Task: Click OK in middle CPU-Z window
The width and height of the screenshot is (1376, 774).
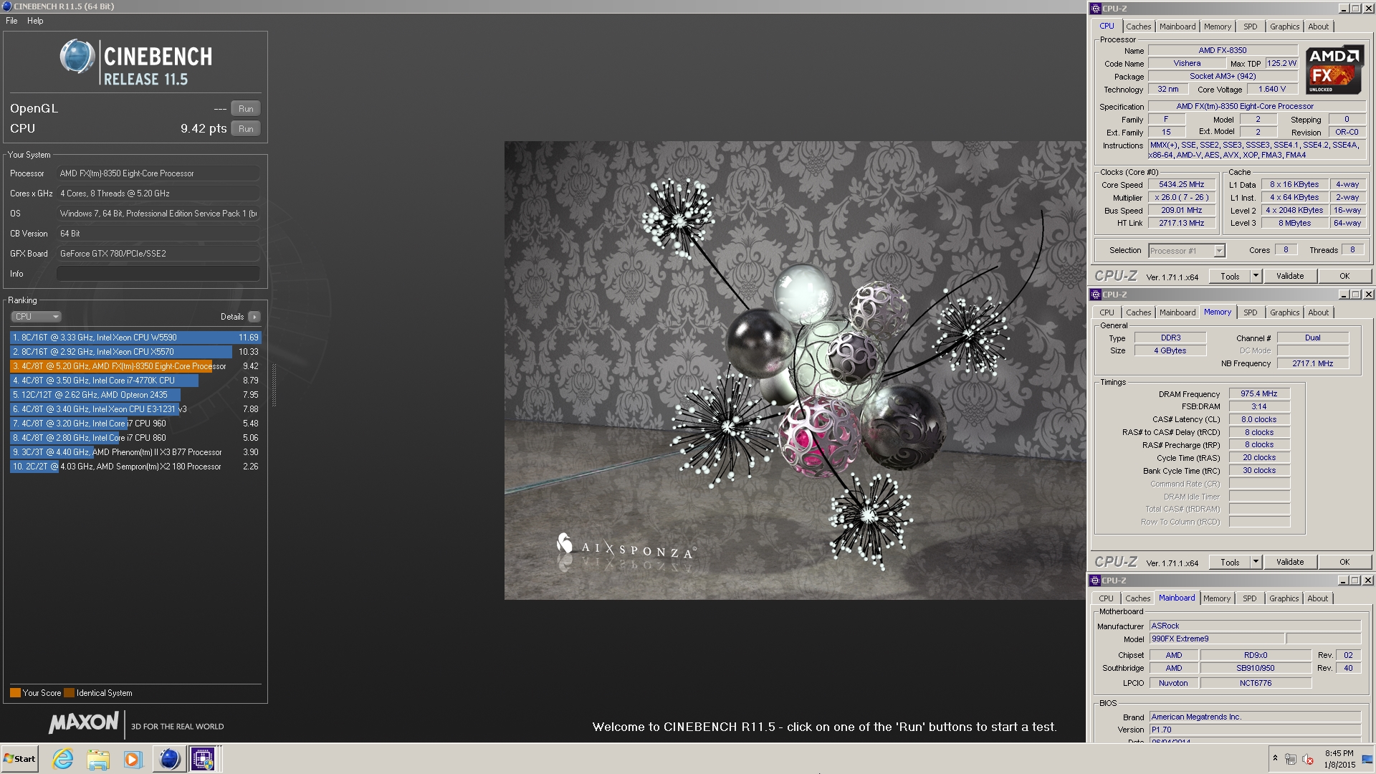Action: pos(1344,563)
